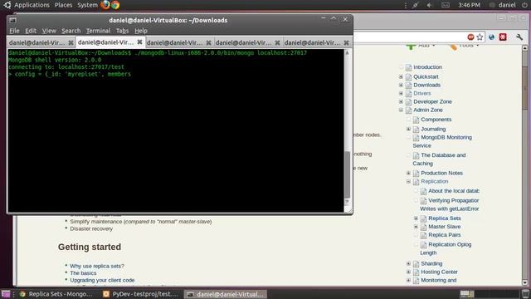Bookmark the page with the star icon
This screenshot has height=299, width=531.
(x=480, y=37)
